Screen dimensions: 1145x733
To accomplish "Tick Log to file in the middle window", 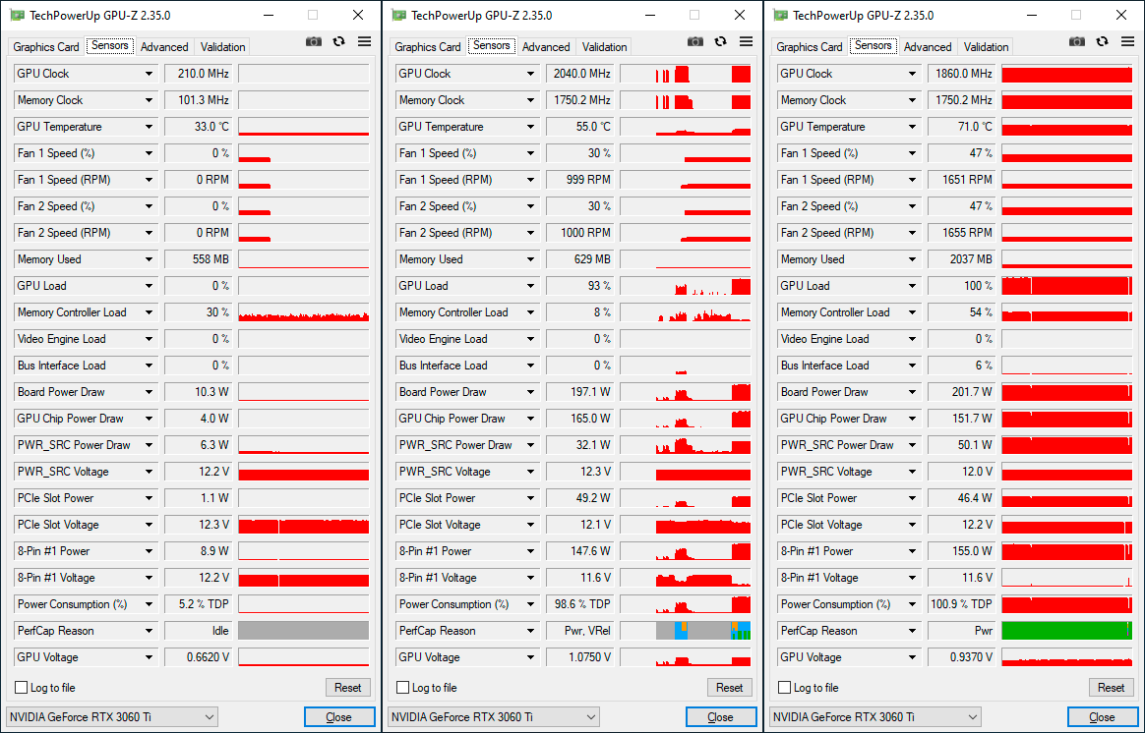I will (403, 688).
